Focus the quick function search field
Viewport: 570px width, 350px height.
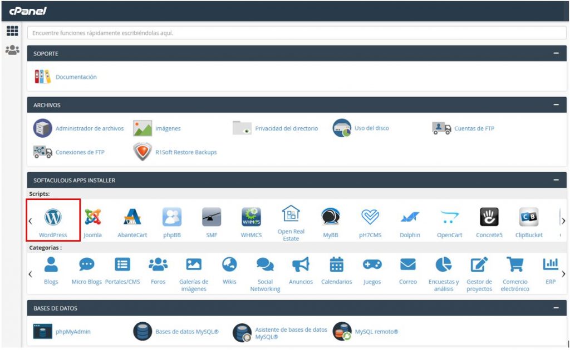point(297,33)
